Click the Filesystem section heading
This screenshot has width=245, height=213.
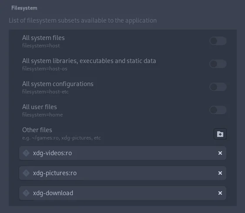[x=24, y=8]
